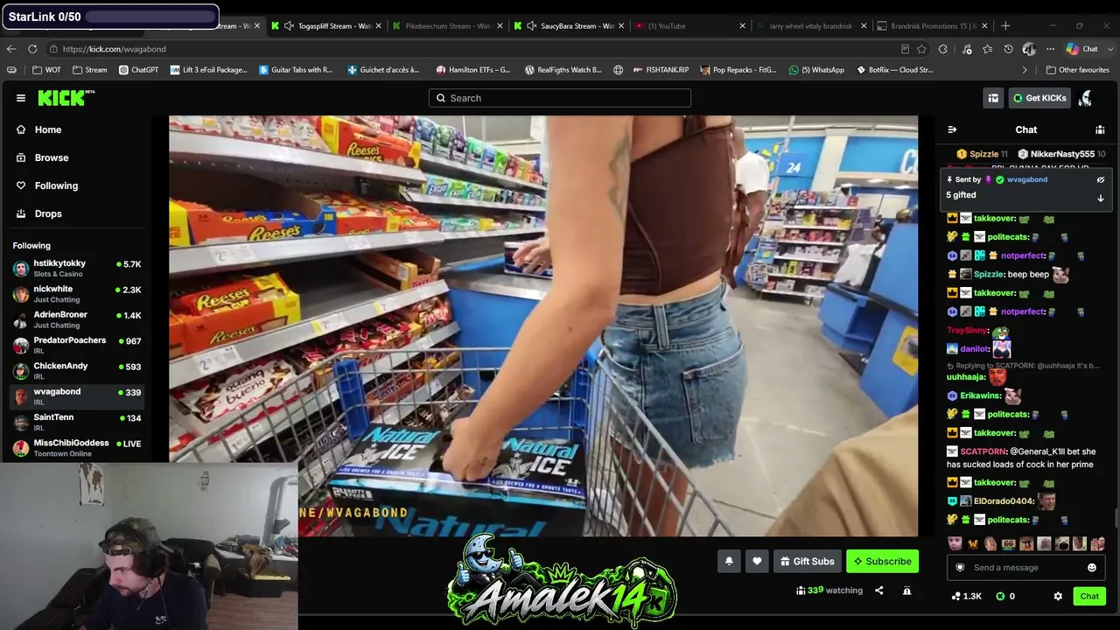Open AdrienBroner's channel from Following list
This screenshot has height=630, width=1120.
coord(77,319)
